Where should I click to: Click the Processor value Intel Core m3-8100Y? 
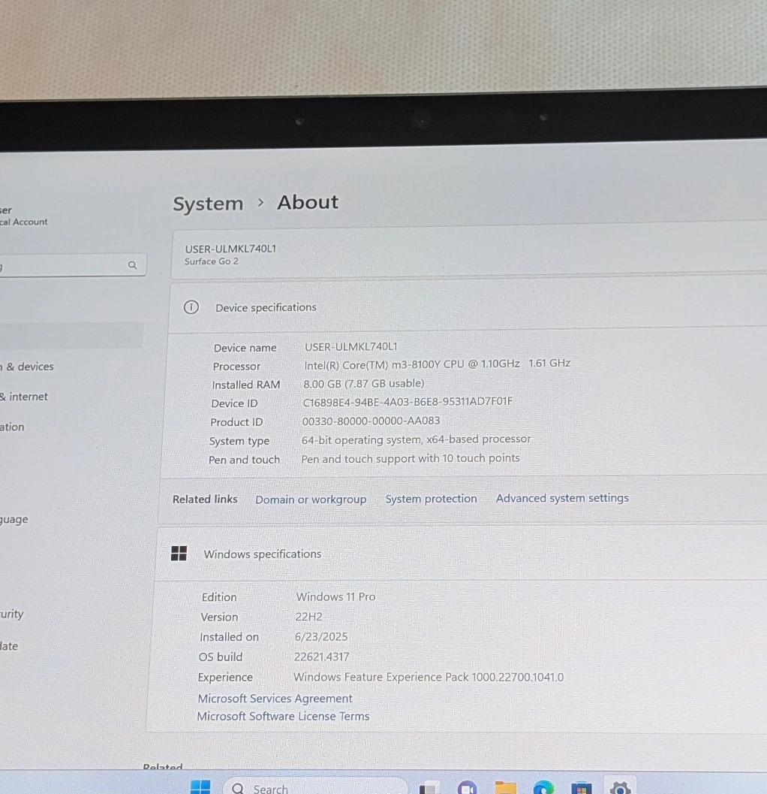[x=437, y=364]
